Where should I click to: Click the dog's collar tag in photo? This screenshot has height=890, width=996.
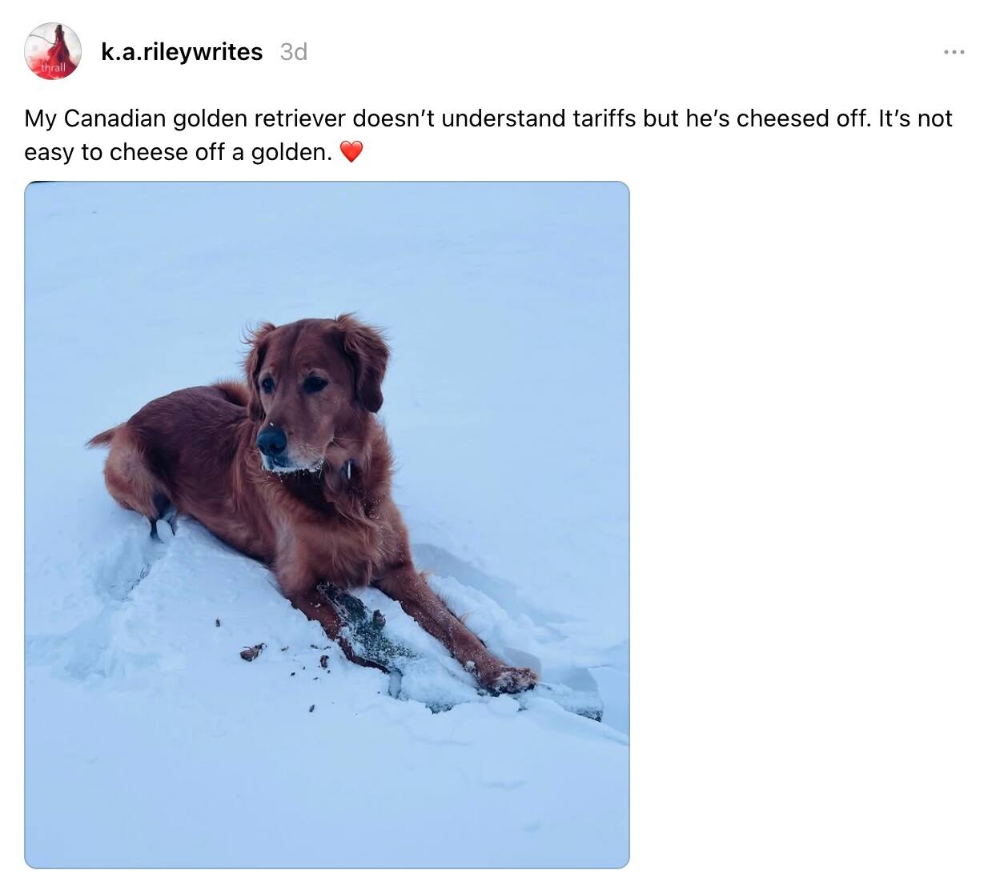click(349, 467)
